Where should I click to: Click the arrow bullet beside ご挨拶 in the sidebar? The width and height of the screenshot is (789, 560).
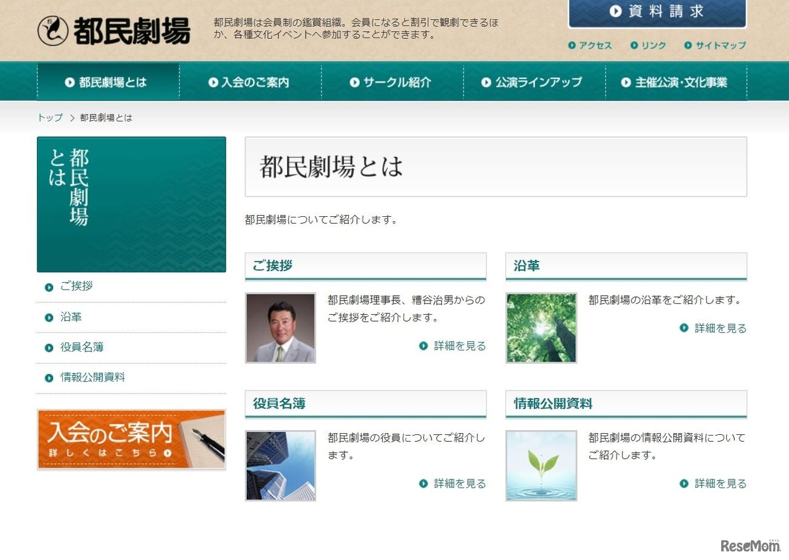[x=49, y=286]
